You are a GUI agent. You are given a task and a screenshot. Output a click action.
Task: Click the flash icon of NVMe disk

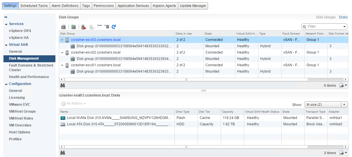tap(63, 118)
